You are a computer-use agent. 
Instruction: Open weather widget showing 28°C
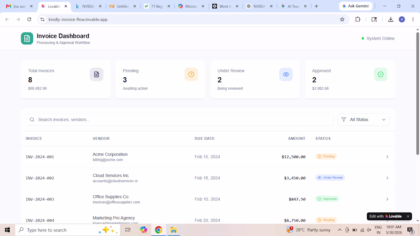tap(308, 230)
